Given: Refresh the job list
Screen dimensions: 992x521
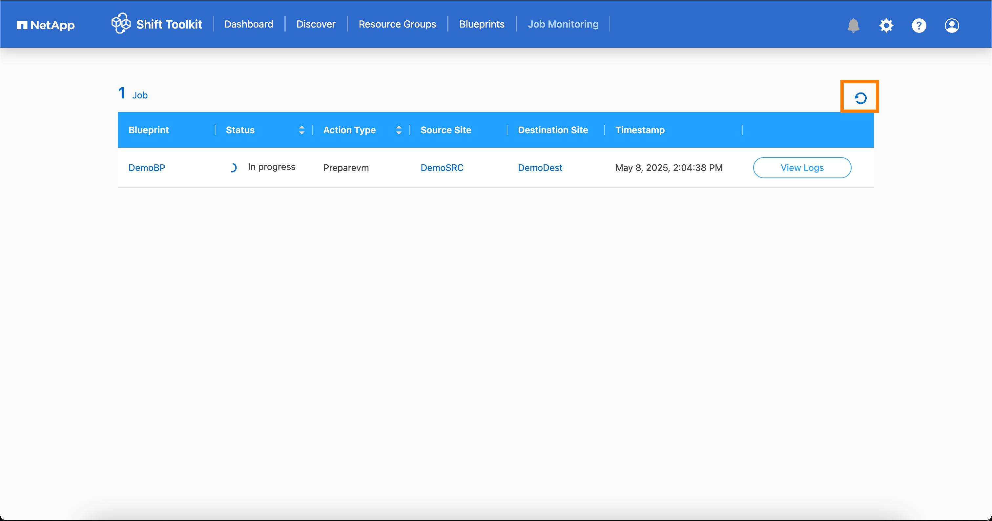Looking at the screenshot, I should (x=860, y=98).
